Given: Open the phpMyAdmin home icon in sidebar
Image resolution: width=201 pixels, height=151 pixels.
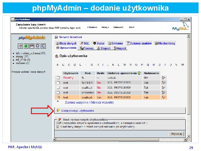Looking at the screenshot, I should click(x=20, y=46).
